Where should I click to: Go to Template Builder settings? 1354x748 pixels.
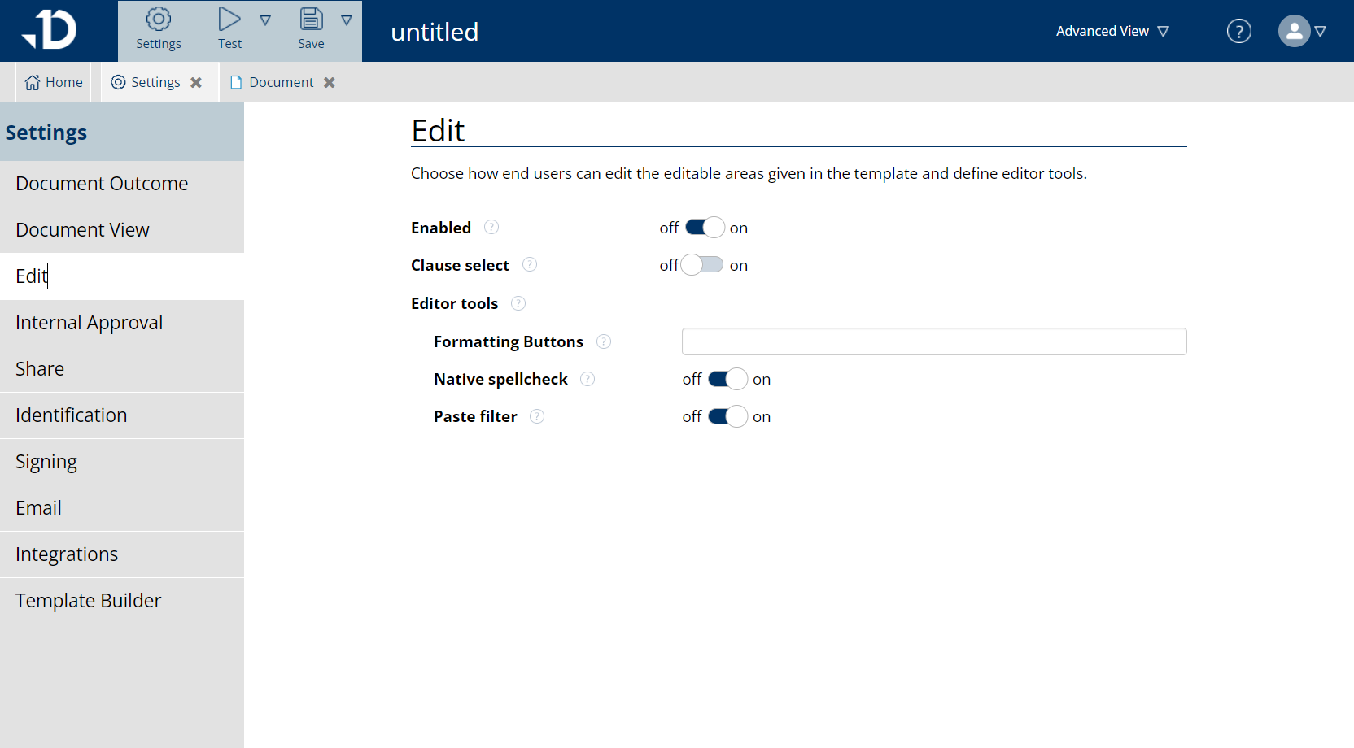(x=88, y=600)
